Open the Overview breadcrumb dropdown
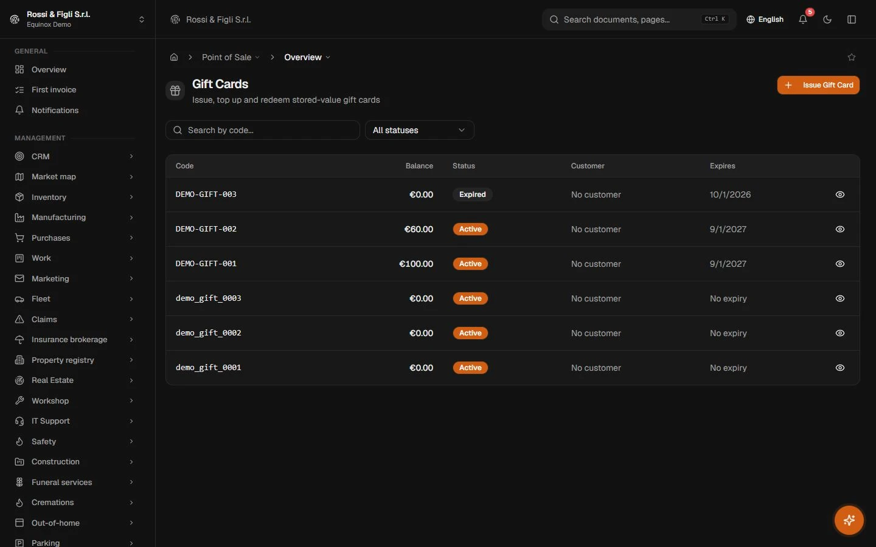Image resolution: width=876 pixels, height=547 pixels. [307, 57]
